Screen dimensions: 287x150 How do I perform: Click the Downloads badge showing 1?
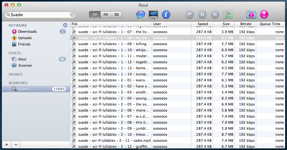click(63, 31)
